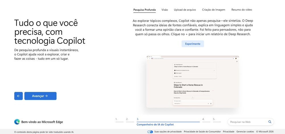Click the search magnifier icon
The image size is (285, 134).
pos(270,122)
